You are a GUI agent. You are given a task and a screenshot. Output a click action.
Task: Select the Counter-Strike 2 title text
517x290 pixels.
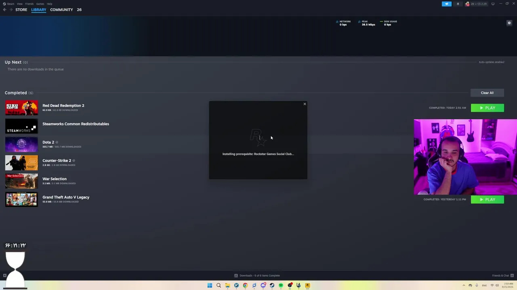57,160
